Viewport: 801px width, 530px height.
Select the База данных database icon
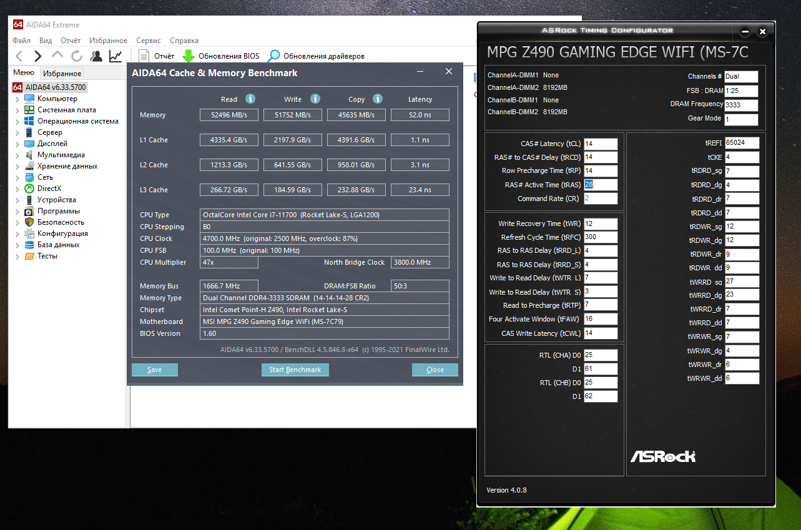pos(29,245)
